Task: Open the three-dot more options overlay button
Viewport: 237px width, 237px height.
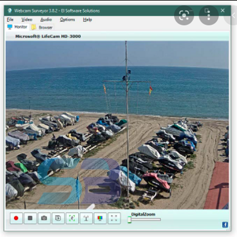Action: pyautogui.click(x=209, y=15)
